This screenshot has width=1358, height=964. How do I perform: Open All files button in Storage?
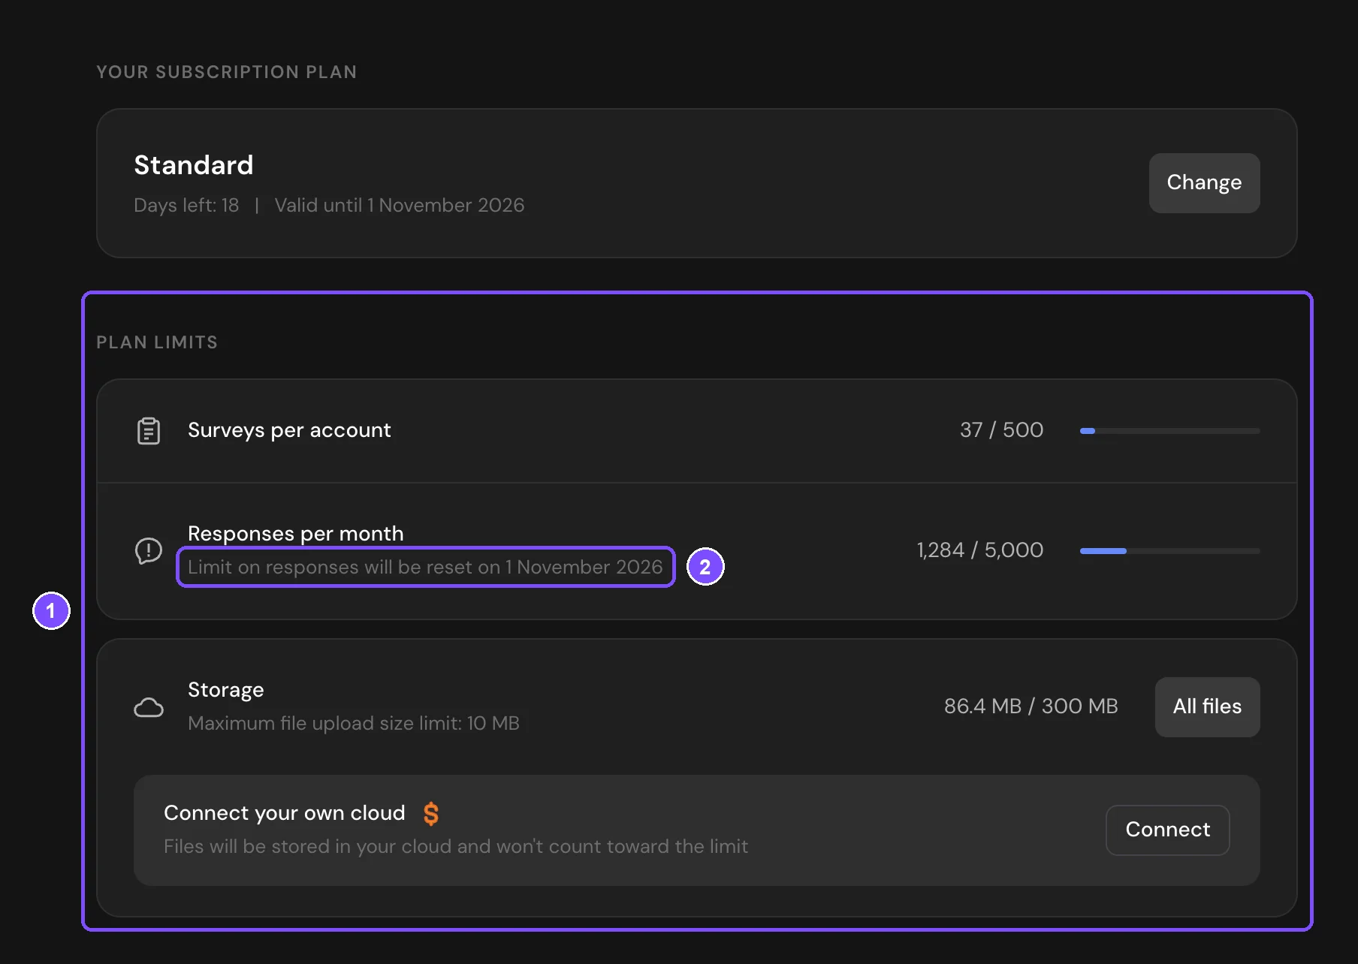[1207, 706]
